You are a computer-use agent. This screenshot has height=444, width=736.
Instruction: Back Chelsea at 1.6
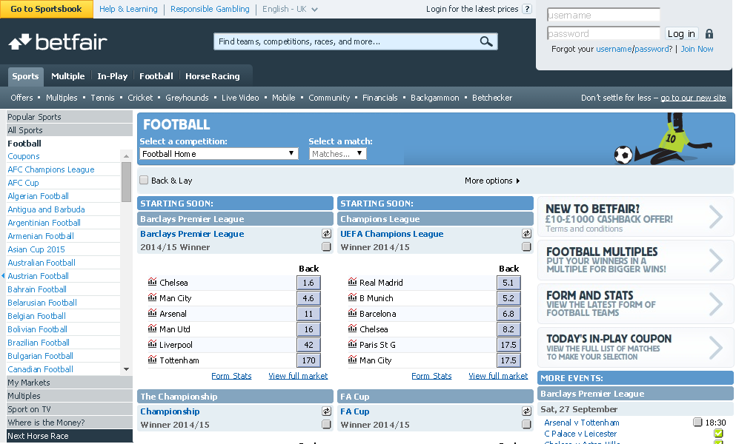pos(308,282)
